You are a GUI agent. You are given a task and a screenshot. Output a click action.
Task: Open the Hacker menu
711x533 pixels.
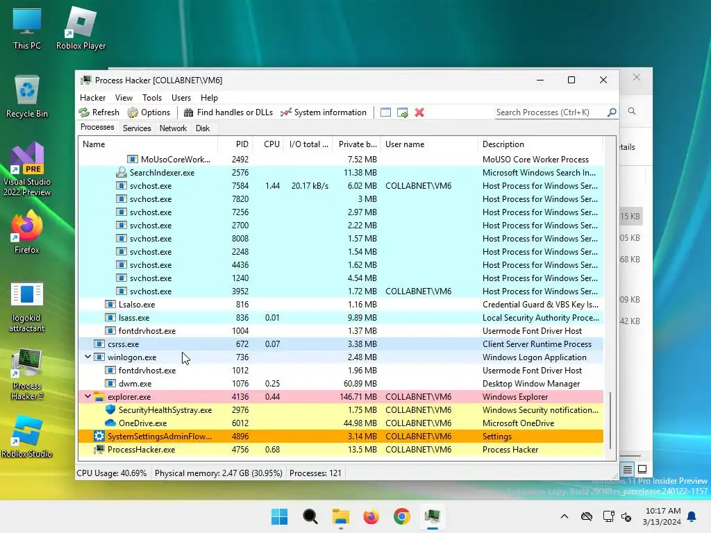tap(92, 98)
